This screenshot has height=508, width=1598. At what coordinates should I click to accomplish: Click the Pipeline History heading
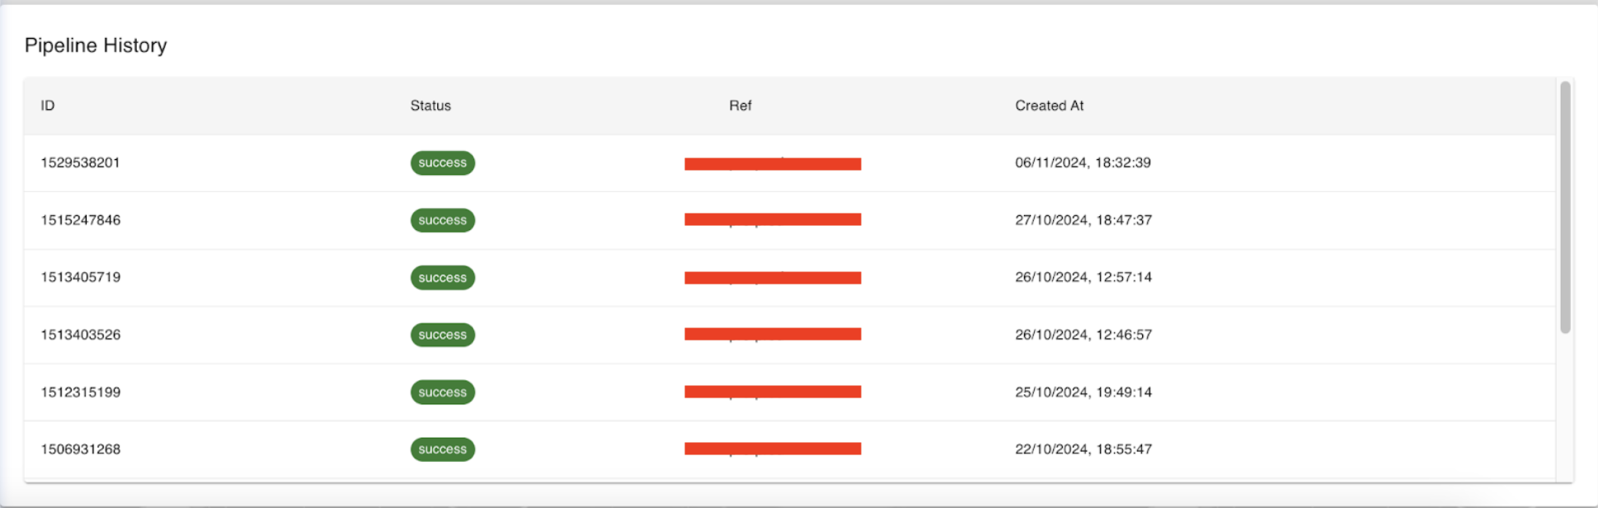point(96,45)
